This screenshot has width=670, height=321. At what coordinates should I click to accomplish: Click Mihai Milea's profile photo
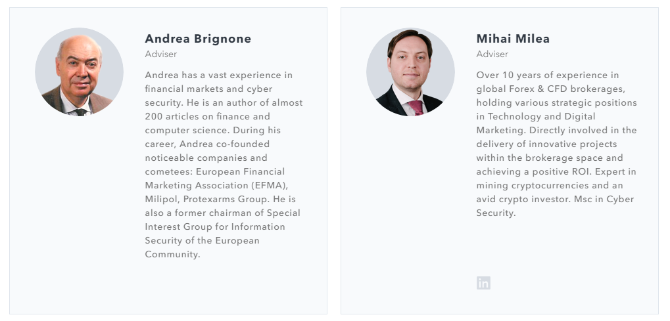(410, 72)
